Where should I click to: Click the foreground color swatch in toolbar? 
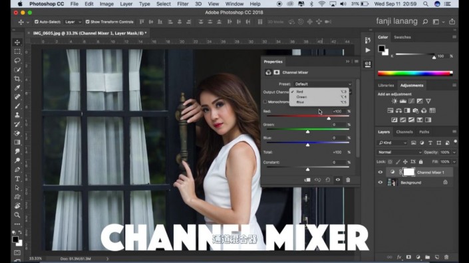[15, 239]
